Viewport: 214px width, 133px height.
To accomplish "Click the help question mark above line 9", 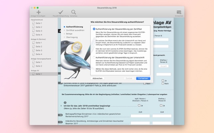I will point(65,103).
